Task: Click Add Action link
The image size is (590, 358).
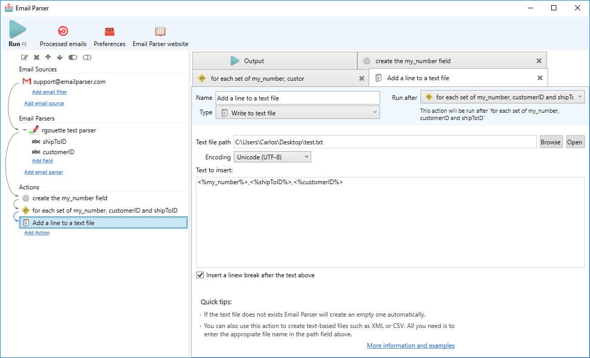Action: click(37, 233)
